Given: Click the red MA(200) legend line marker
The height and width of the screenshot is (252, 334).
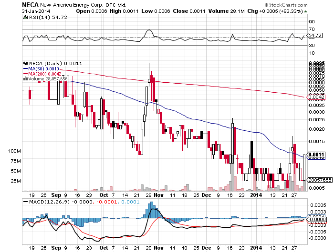Looking at the screenshot, I should point(25,74).
